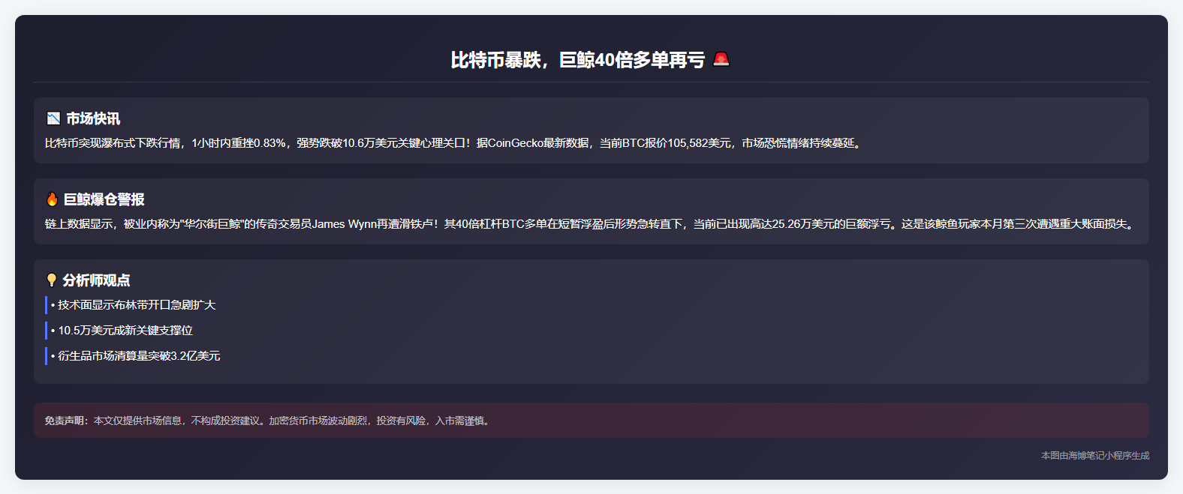The image size is (1183, 494).
Task: Click the fire icon beside 巨鲸爆仓警报
Action: click(x=52, y=199)
